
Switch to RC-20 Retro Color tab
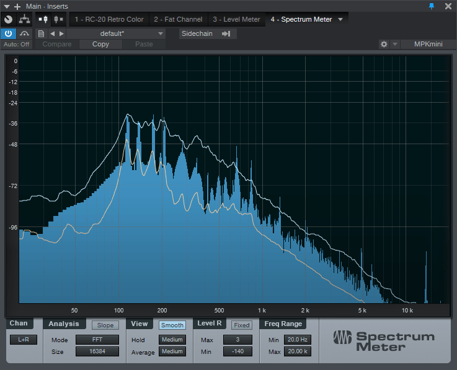[109, 19]
